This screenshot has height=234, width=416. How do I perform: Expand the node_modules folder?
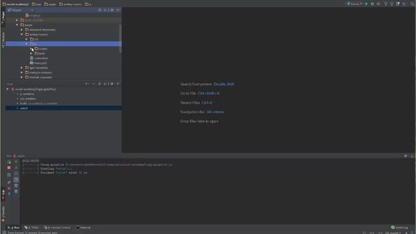coord(18,20)
